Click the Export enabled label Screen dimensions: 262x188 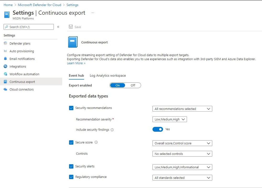80,85
